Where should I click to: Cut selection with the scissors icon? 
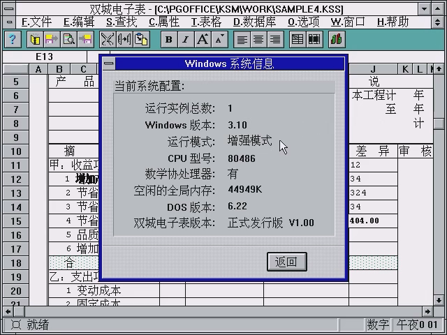coord(108,39)
